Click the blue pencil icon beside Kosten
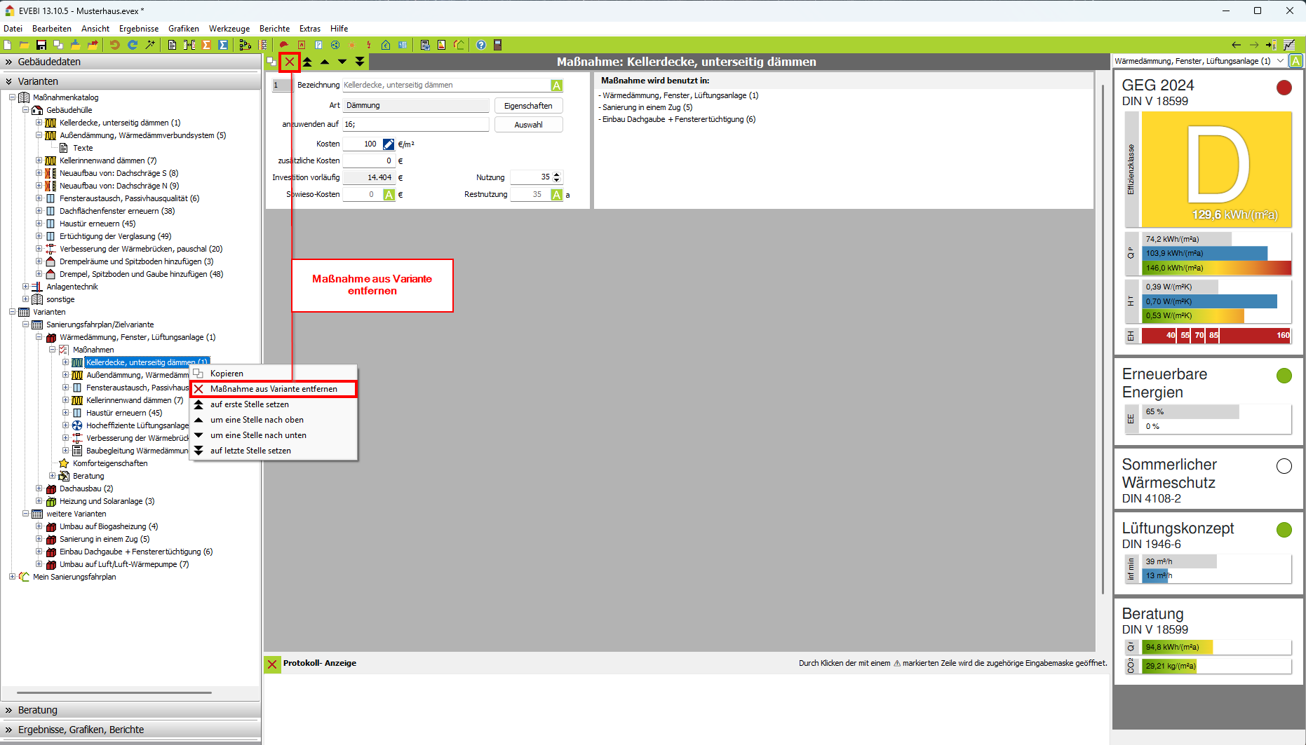 [389, 144]
